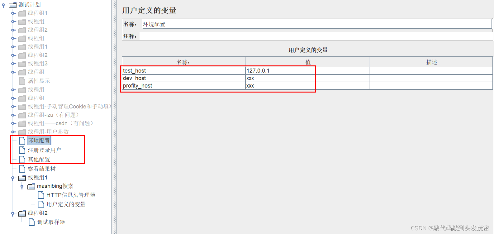Click the document icon beside 属性显示

(x=22, y=81)
